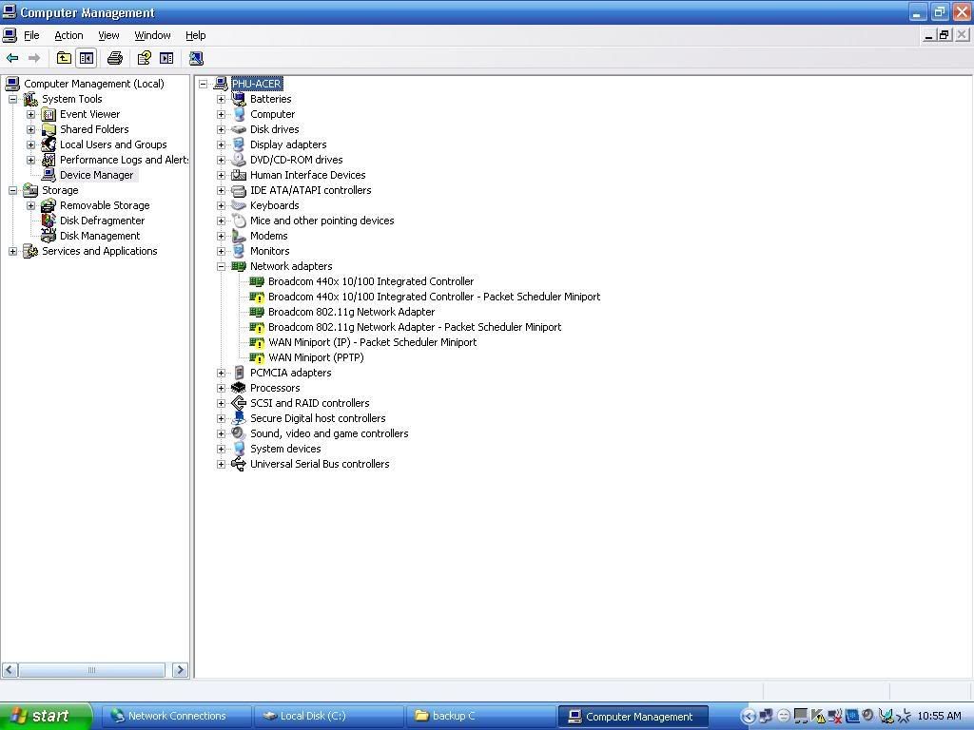The width and height of the screenshot is (974, 730).
Task: Select Device Manager in the left tree
Action: coord(96,175)
